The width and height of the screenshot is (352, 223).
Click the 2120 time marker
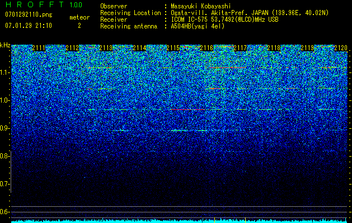click(341, 48)
